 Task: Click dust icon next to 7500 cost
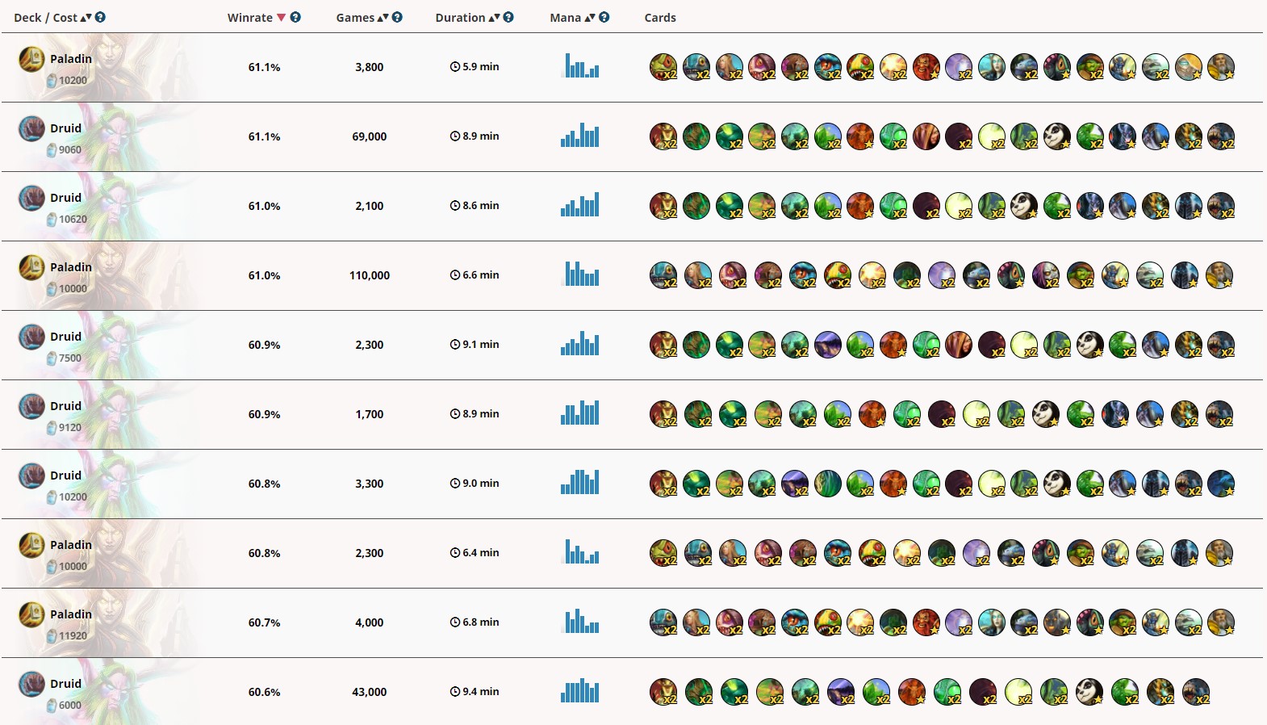(x=52, y=358)
